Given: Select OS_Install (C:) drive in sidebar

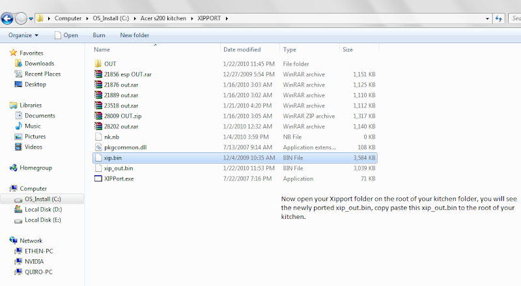Looking at the screenshot, I should [42, 199].
